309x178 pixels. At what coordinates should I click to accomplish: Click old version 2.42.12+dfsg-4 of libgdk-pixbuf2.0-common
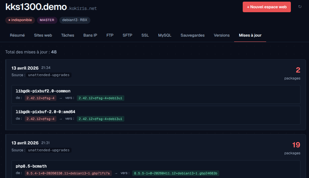point(41,98)
